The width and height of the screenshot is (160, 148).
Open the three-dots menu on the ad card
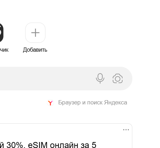(x=126, y=130)
